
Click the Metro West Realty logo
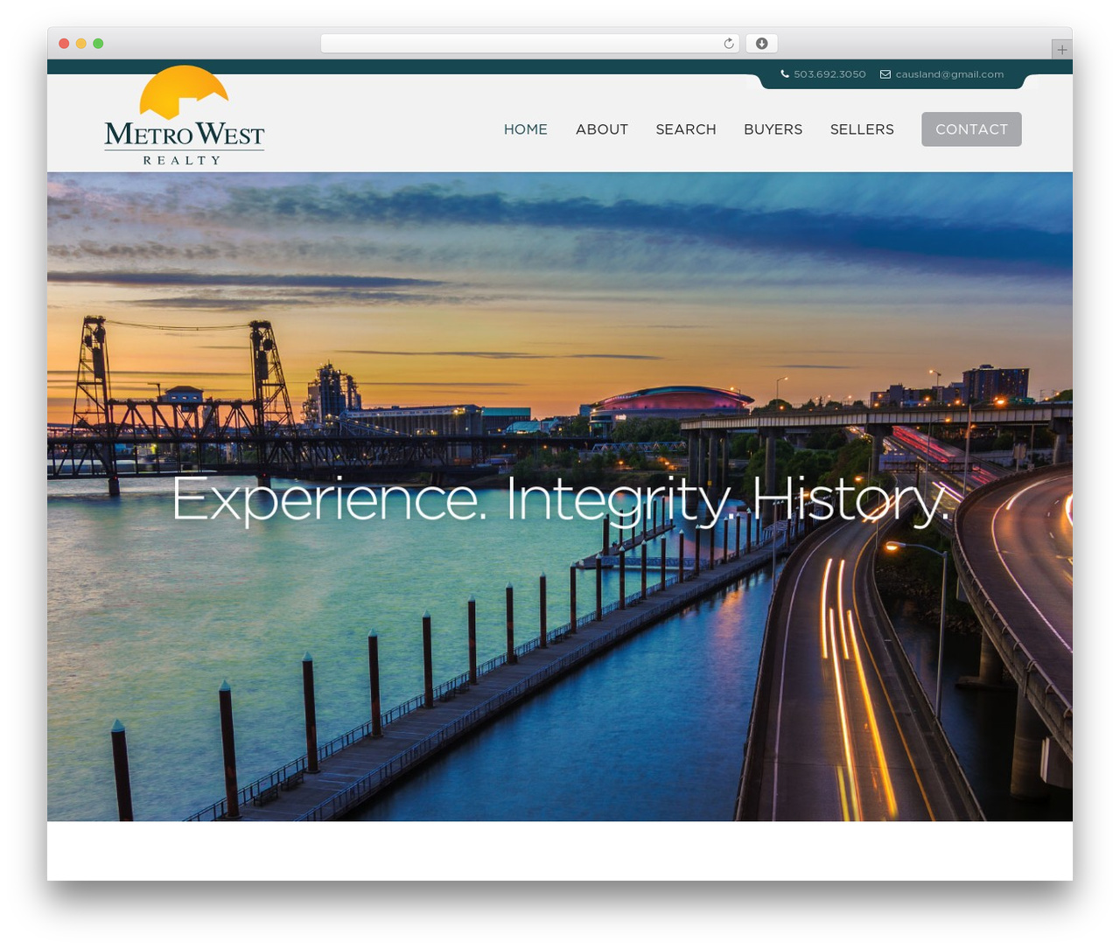click(x=184, y=116)
